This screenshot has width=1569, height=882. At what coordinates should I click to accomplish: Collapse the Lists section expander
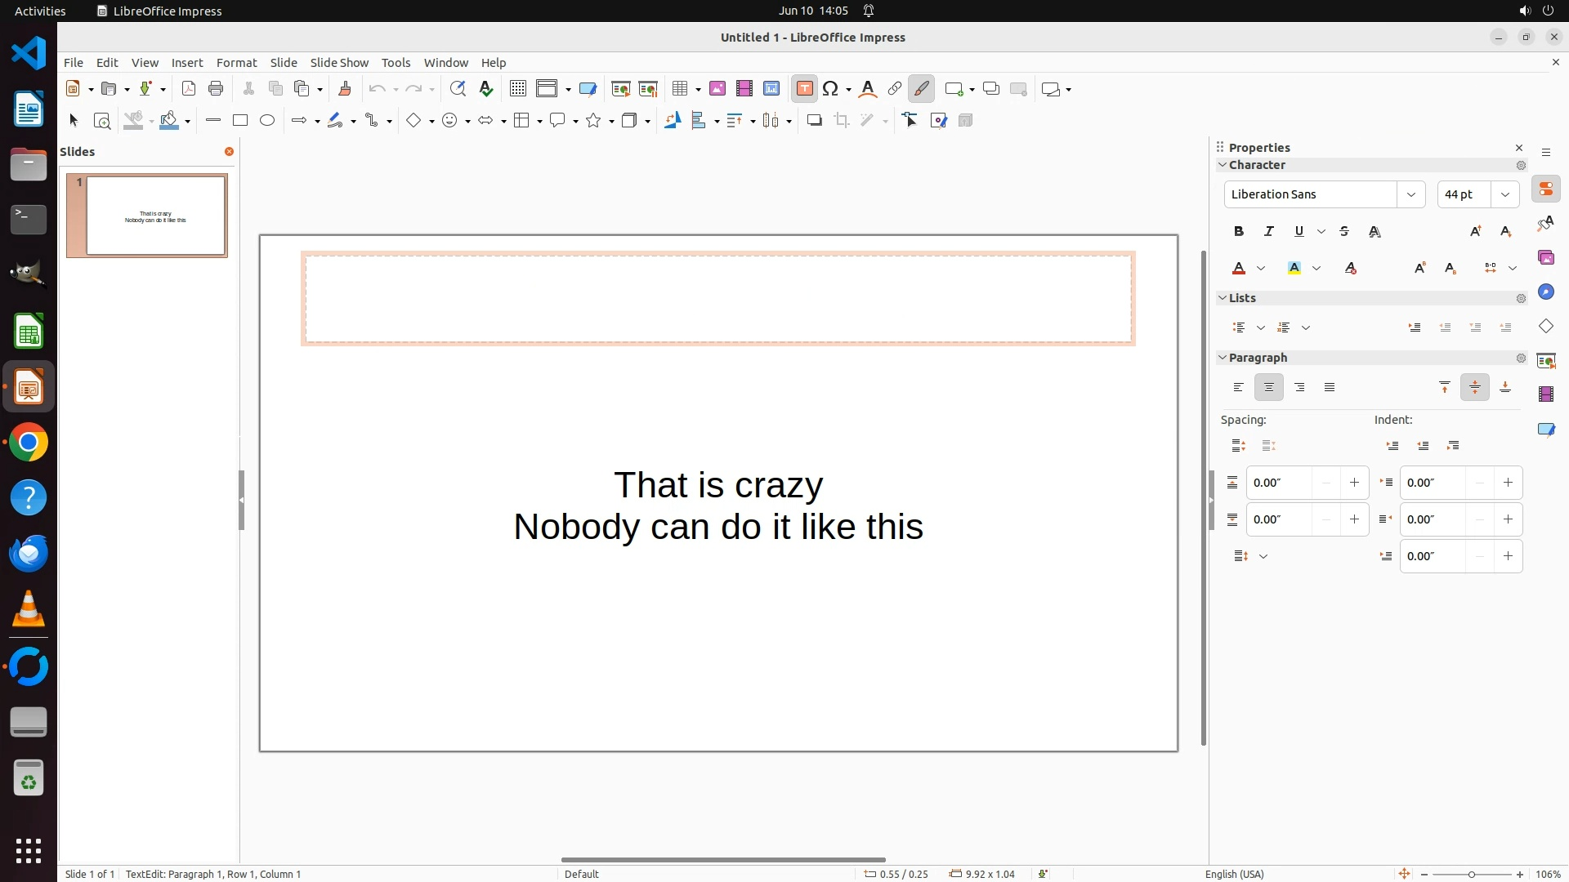(1223, 298)
